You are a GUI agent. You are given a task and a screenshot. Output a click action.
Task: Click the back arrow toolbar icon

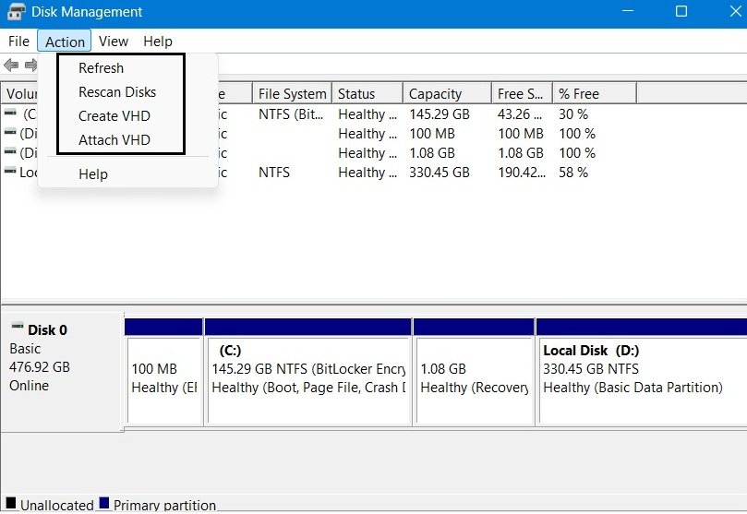[x=11, y=65]
